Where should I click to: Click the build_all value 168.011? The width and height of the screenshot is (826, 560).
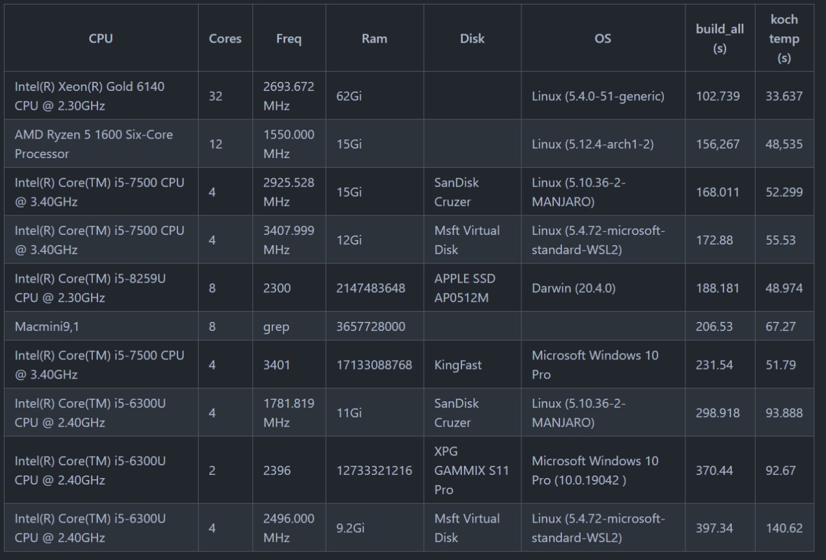tap(718, 192)
